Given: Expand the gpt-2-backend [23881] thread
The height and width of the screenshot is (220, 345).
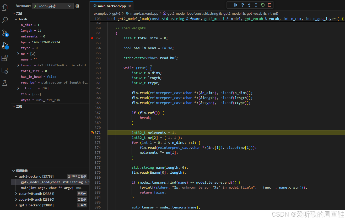Looking at the screenshot, I should tap(16, 205).
